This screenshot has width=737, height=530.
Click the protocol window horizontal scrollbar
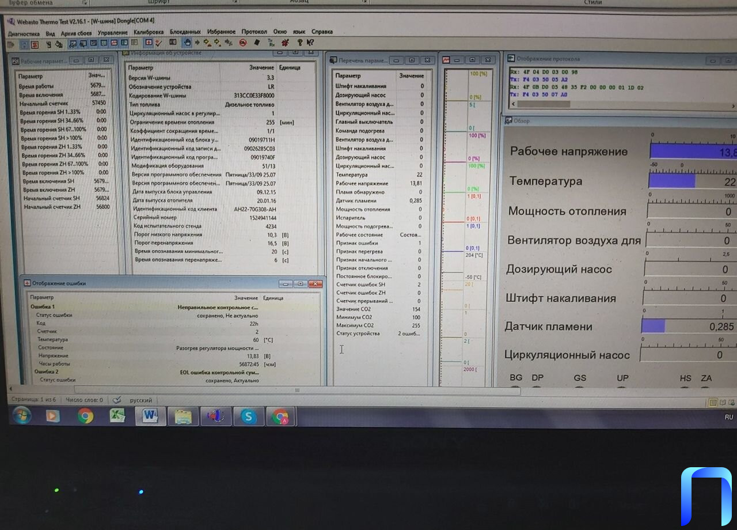[x=622, y=105]
